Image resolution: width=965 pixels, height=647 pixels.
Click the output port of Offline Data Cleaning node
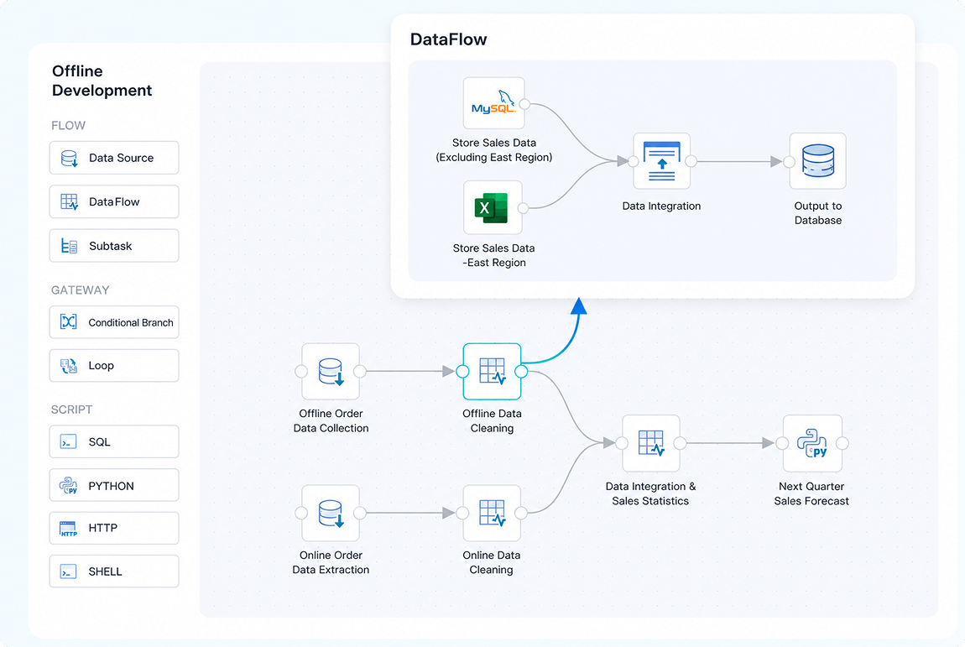tap(521, 371)
